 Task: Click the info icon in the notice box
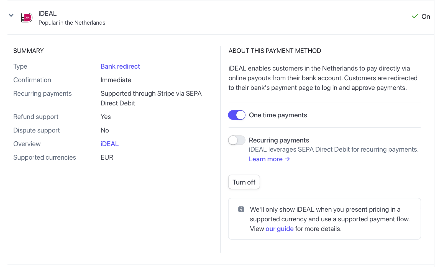click(x=241, y=209)
